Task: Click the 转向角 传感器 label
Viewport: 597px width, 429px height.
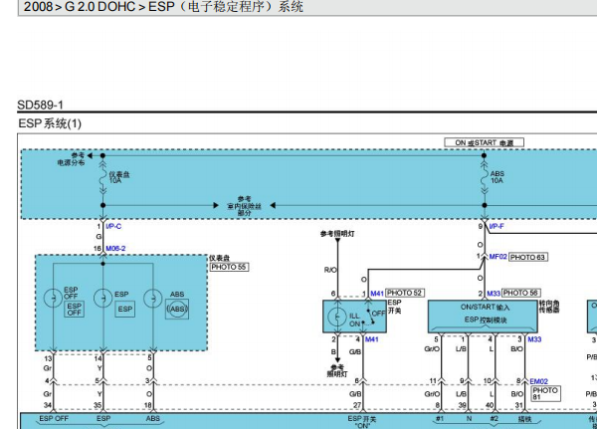Action: pos(548,307)
